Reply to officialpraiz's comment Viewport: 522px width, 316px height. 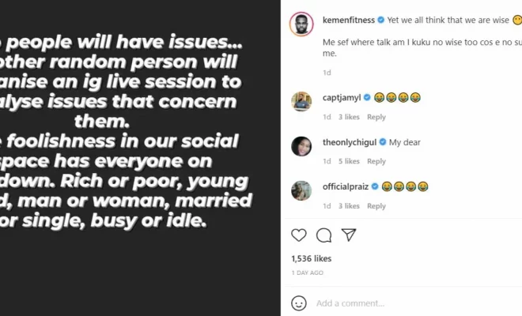click(x=376, y=206)
